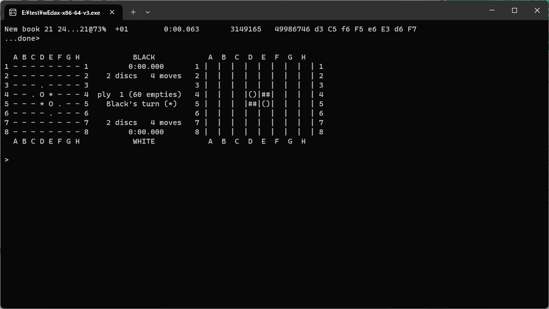
Task: Click legal move dot at D3
Action: (42, 85)
